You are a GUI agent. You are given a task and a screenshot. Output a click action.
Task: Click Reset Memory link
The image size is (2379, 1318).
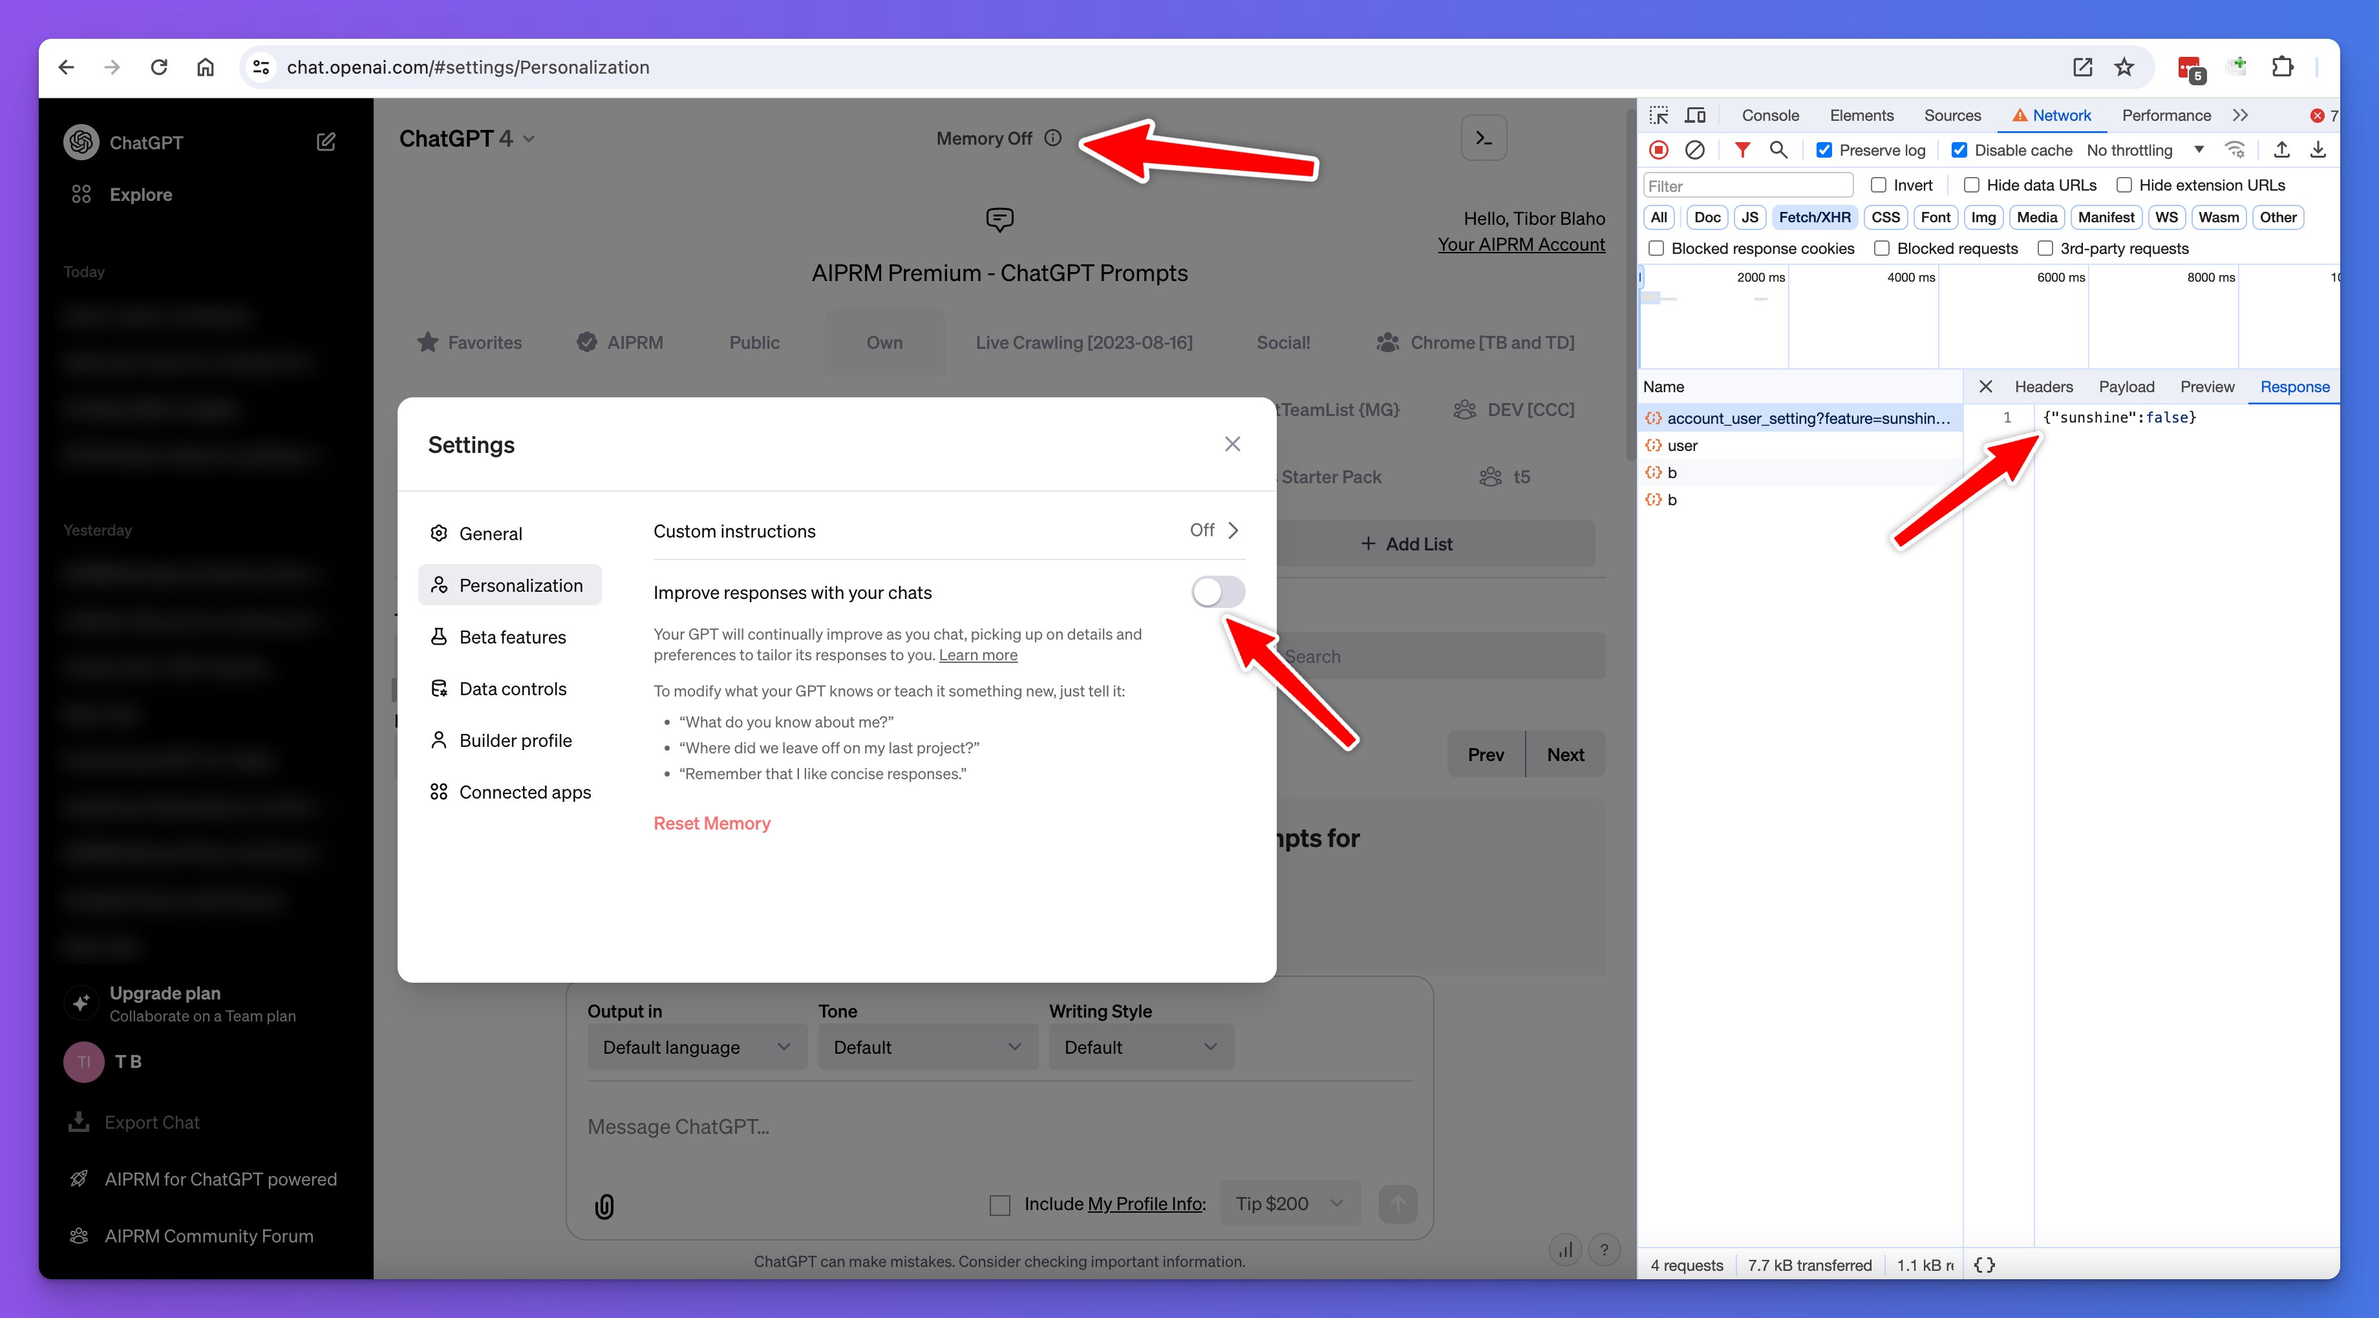click(x=711, y=822)
